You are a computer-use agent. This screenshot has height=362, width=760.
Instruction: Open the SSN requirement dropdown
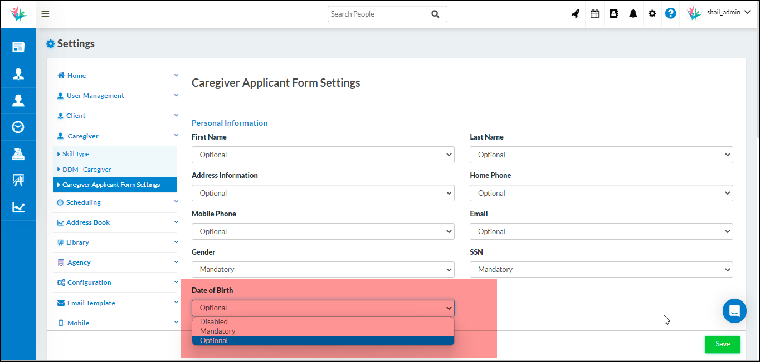pos(601,270)
